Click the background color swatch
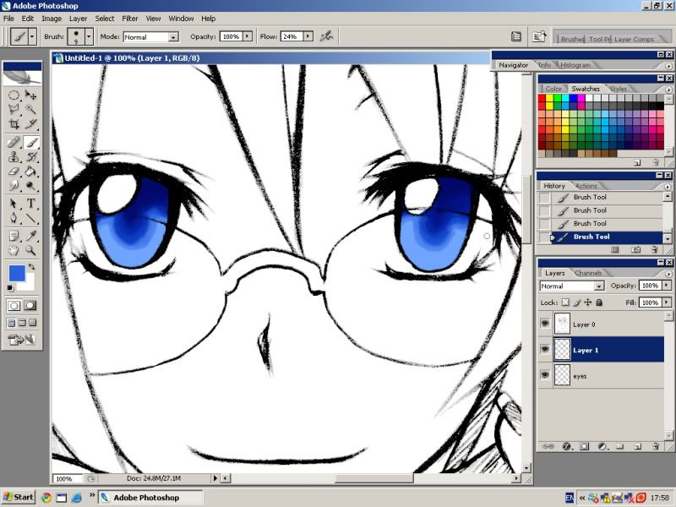676x507 pixels. [29, 285]
